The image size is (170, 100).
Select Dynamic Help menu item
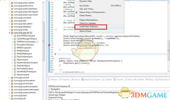(x=86, y=1)
